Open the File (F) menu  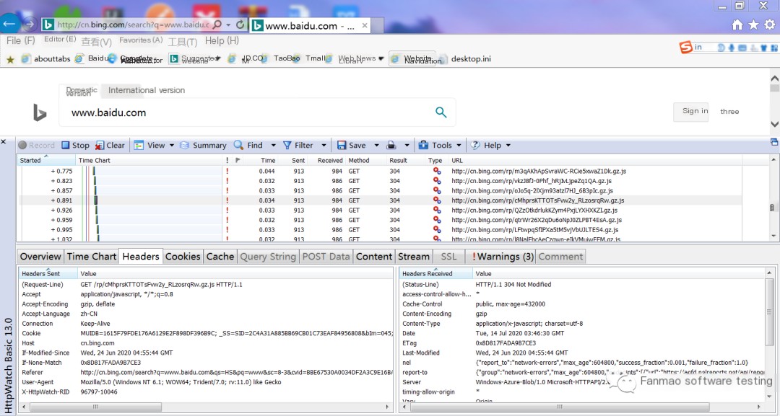pyautogui.click(x=20, y=41)
